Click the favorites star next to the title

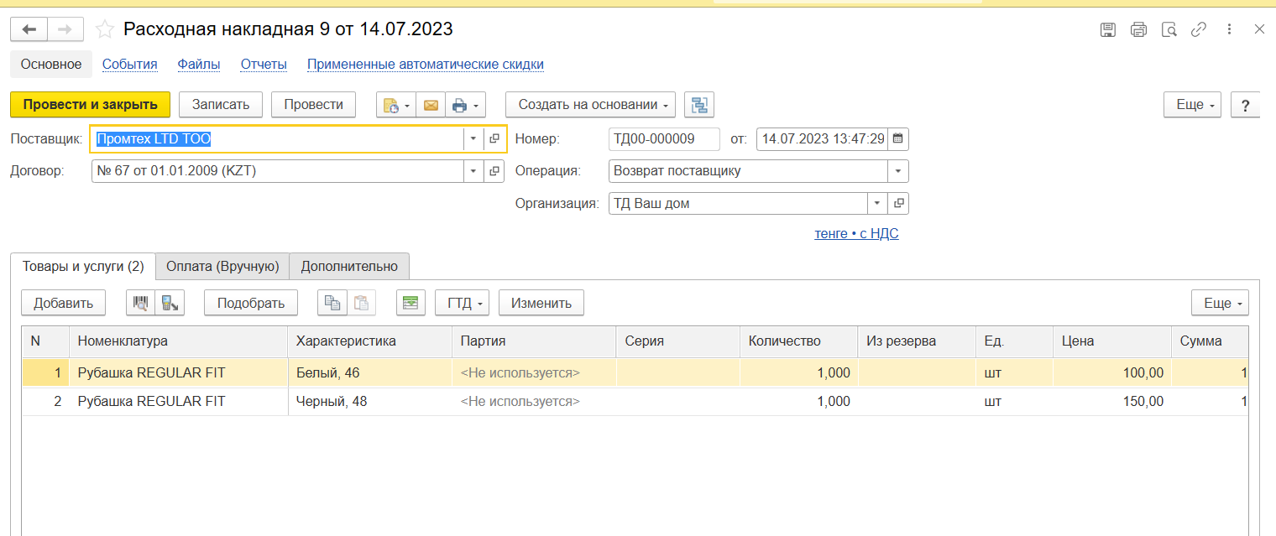(x=105, y=29)
